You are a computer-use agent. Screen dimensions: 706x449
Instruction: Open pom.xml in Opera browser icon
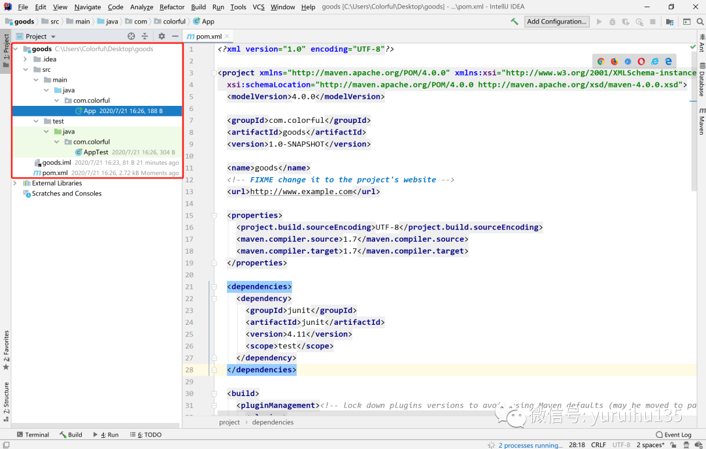click(641, 61)
